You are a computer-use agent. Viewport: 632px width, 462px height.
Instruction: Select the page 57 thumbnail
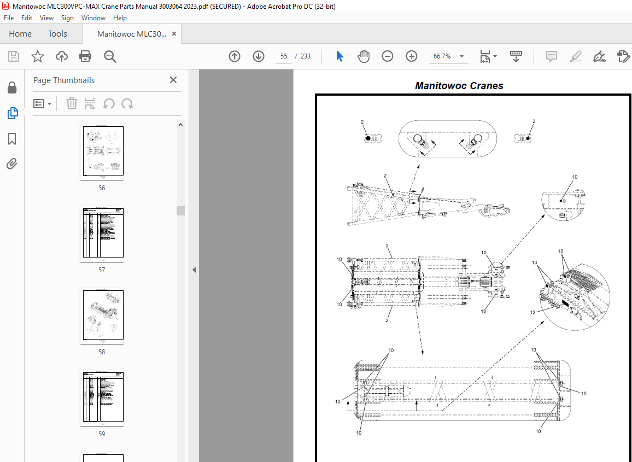(x=103, y=234)
